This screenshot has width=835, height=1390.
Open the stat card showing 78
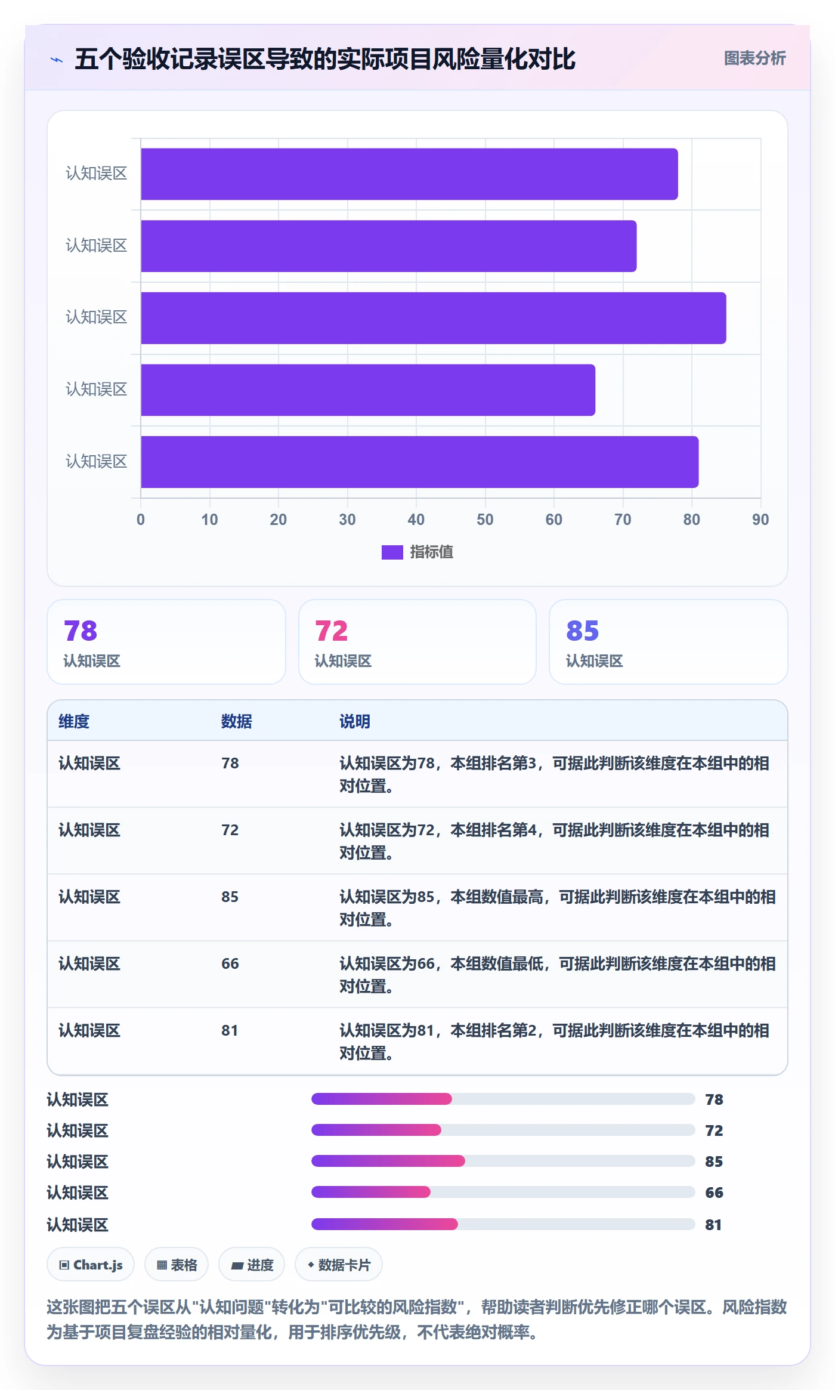pos(166,642)
